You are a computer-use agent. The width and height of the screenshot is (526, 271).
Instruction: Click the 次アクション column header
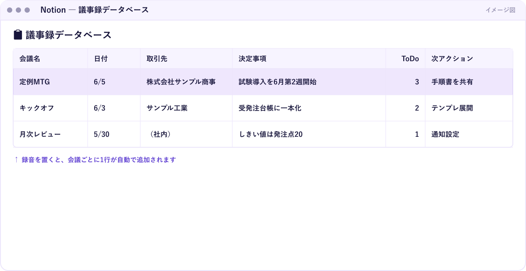[x=469, y=59]
